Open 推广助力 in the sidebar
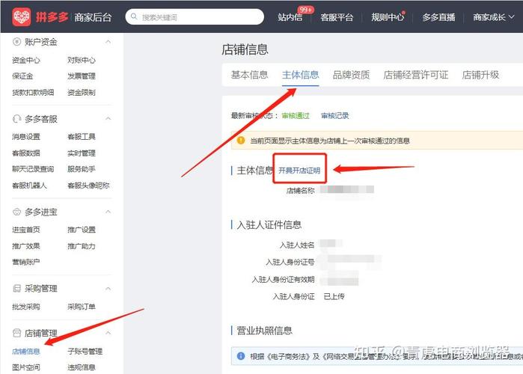Viewport: 523px width, 374px height. click(x=82, y=246)
